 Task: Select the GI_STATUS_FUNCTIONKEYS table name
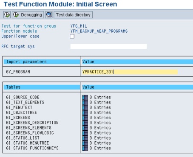click(32, 148)
